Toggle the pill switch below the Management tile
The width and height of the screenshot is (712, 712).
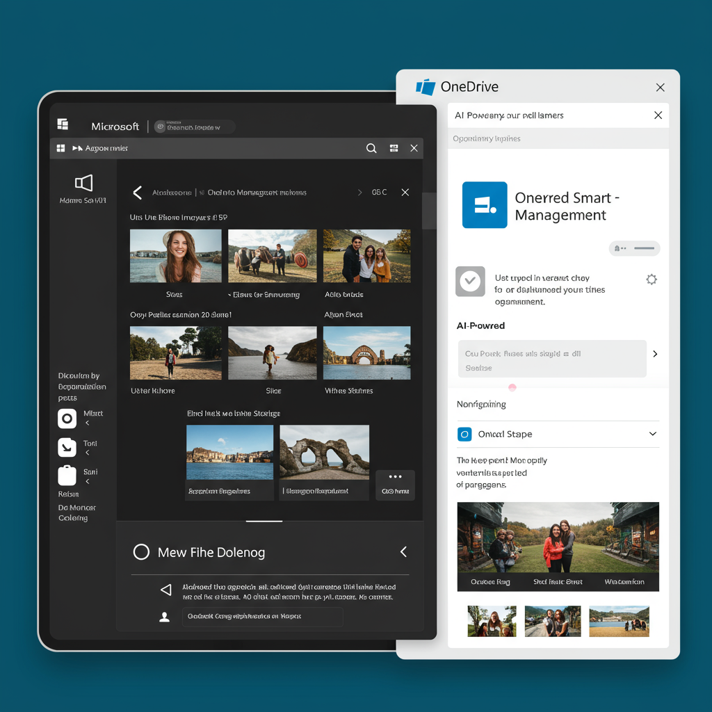(x=634, y=248)
